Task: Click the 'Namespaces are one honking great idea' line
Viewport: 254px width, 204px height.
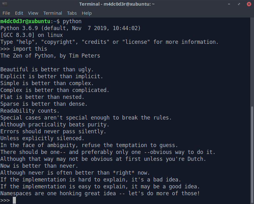Action: tap(100, 193)
